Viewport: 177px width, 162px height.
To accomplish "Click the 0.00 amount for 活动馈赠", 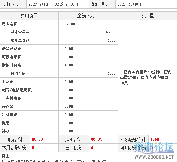I will [x=69, y=115].
